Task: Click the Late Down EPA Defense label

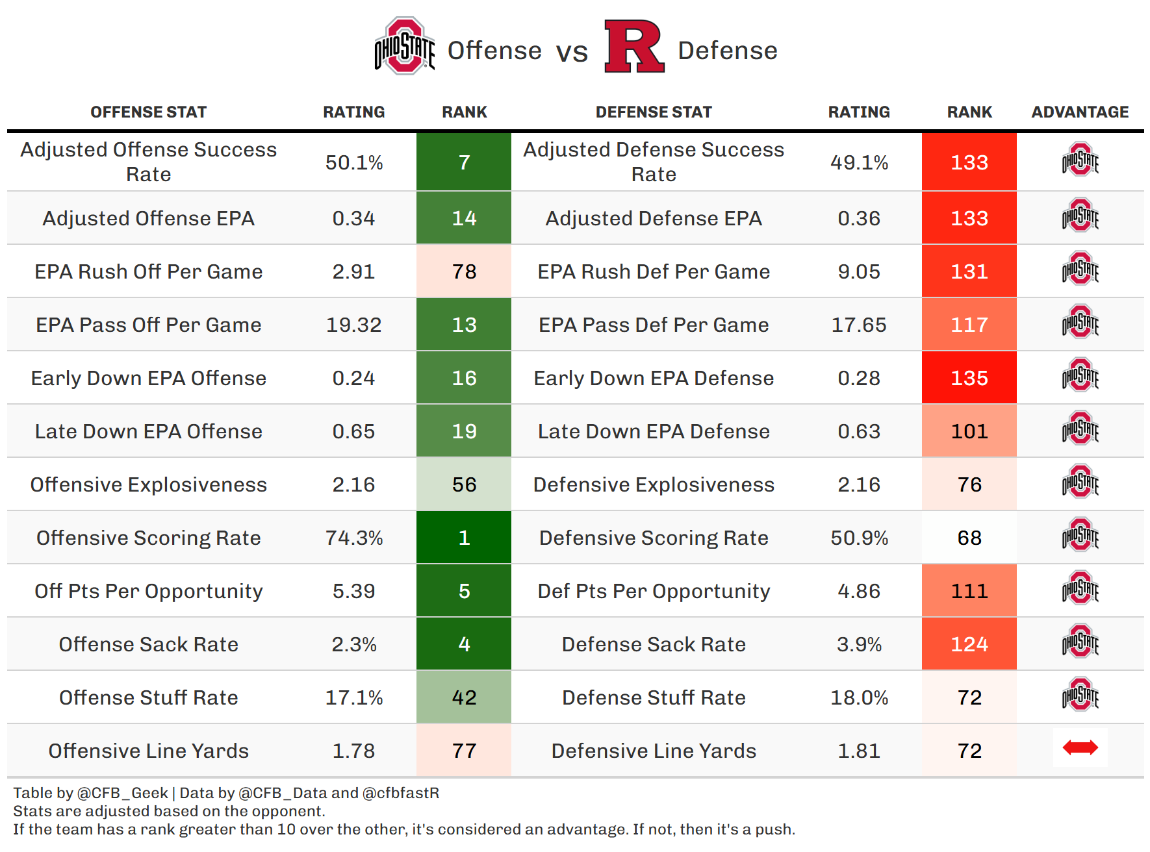Action: (x=654, y=431)
